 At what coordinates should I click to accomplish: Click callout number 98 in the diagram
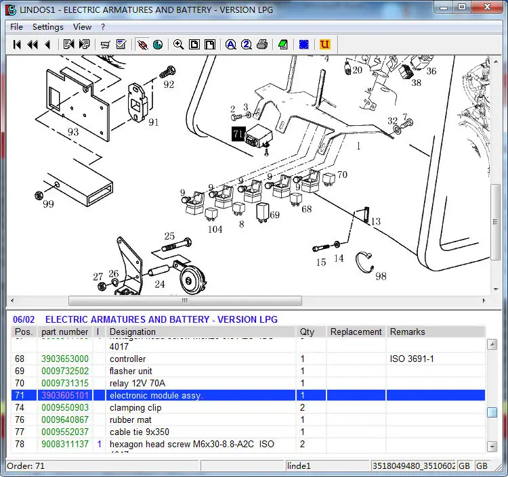(381, 276)
